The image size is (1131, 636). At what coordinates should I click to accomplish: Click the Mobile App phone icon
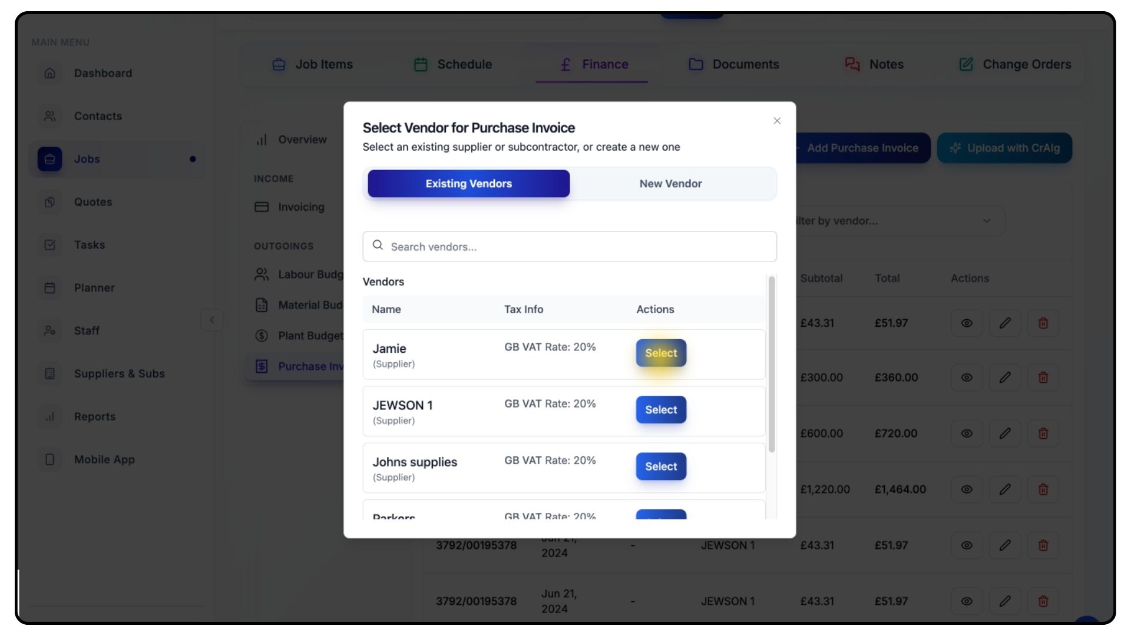tap(50, 460)
